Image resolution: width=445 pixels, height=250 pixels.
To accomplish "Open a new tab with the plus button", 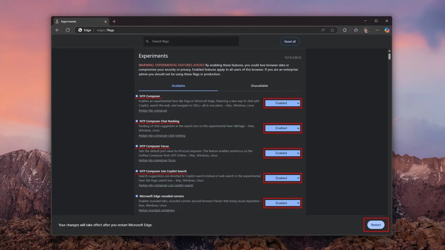I will click(114, 21).
